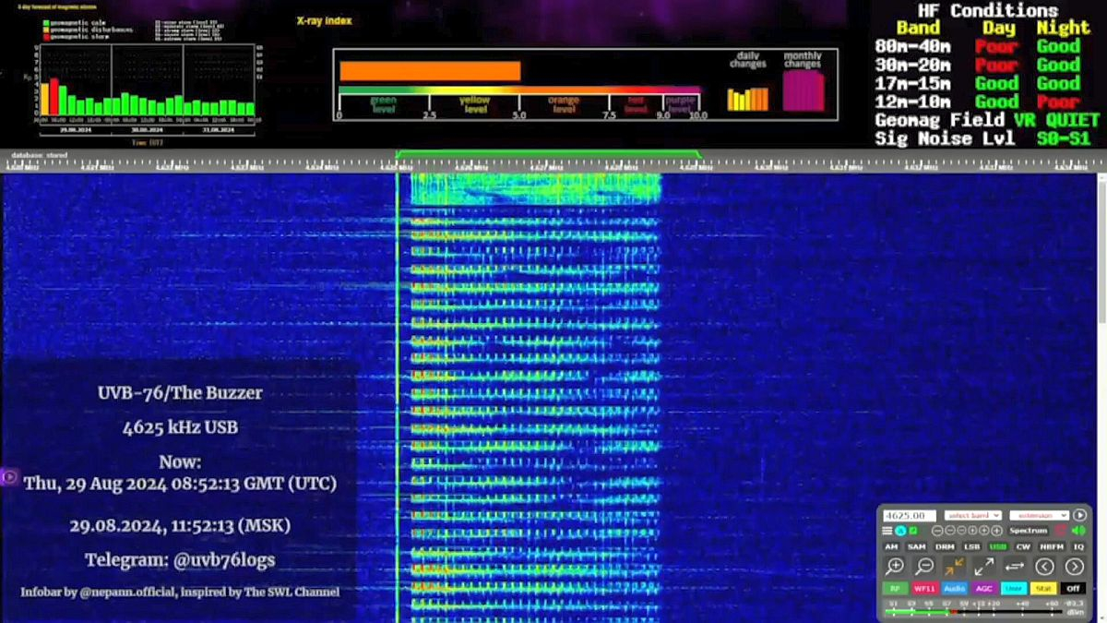Image resolution: width=1107 pixels, height=623 pixels.
Task: Click the orange inward arrows zoom-to-band icon
Action: (x=954, y=567)
